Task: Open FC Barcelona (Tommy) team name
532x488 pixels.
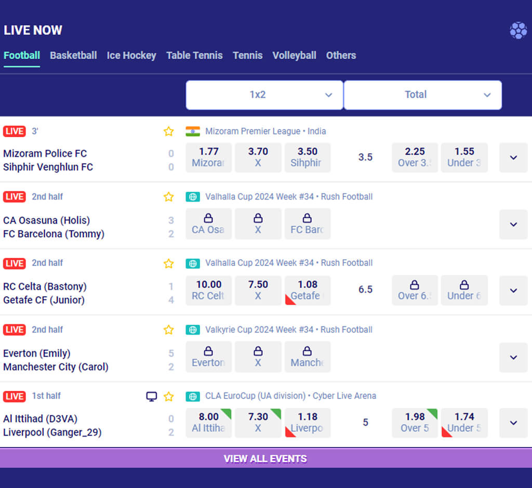Action: pyautogui.click(x=54, y=234)
